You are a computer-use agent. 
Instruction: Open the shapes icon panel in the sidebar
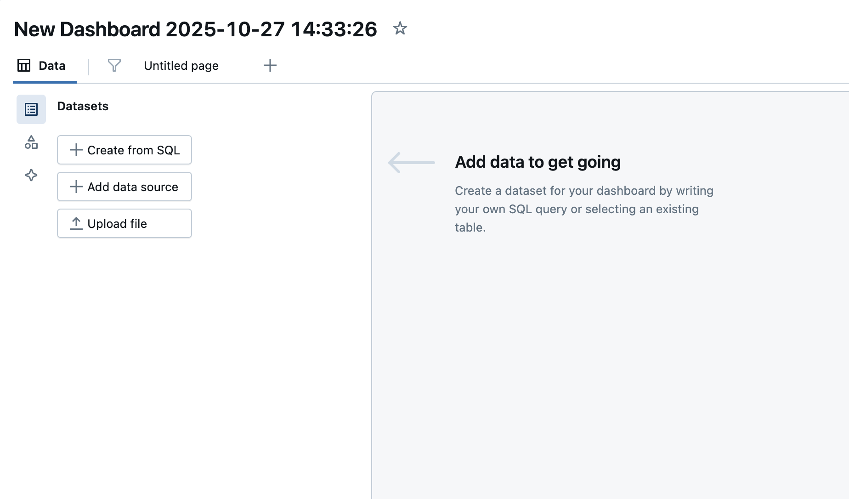click(31, 142)
